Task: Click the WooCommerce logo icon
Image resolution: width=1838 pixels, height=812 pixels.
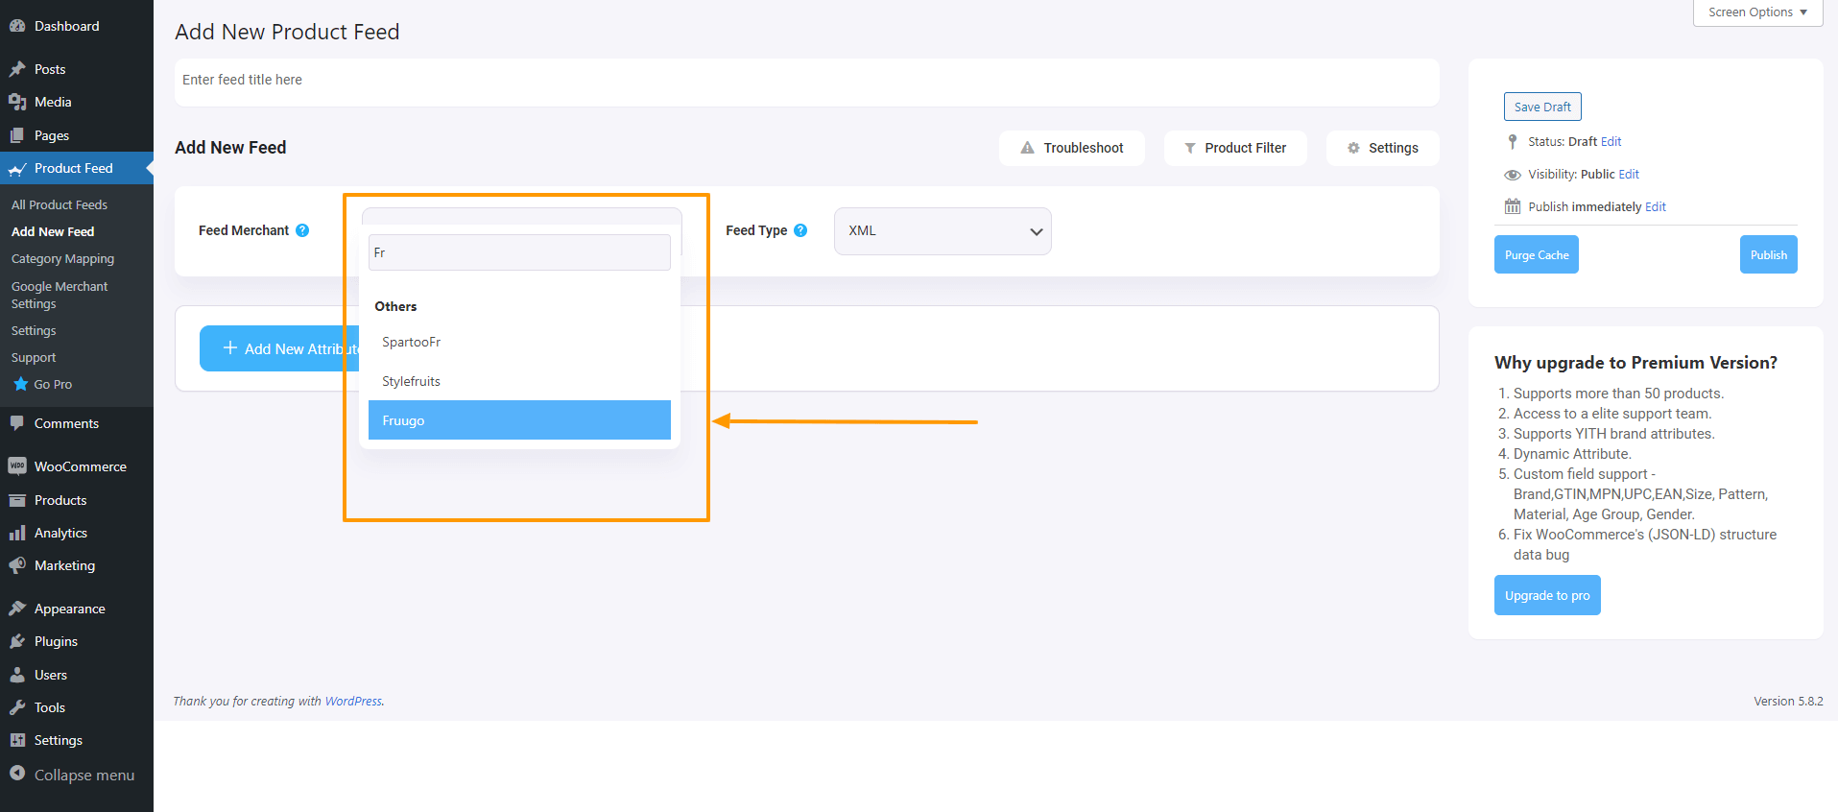Action: click(17, 466)
